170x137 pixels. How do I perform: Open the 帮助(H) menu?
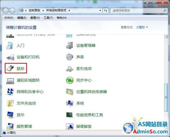coord(62,18)
